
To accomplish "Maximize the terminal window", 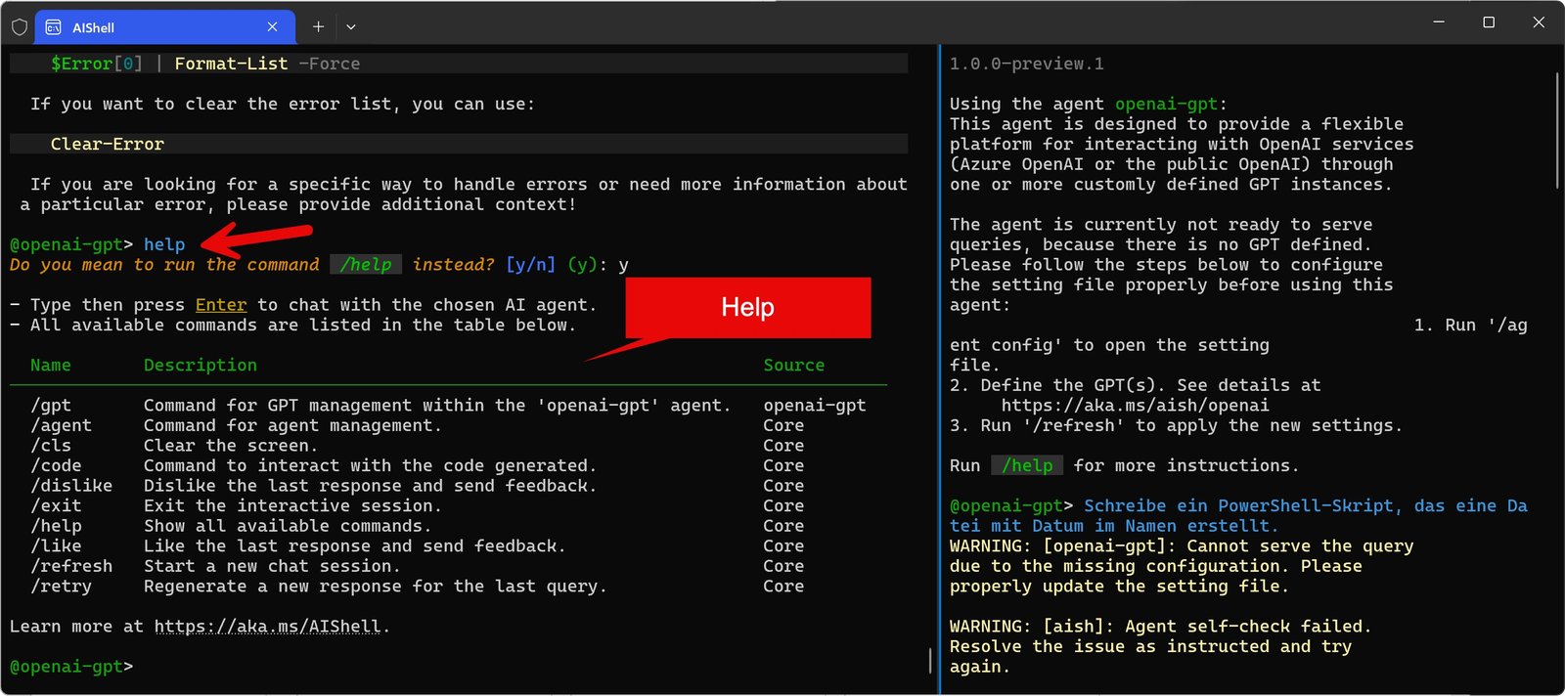I will pos(1489,22).
